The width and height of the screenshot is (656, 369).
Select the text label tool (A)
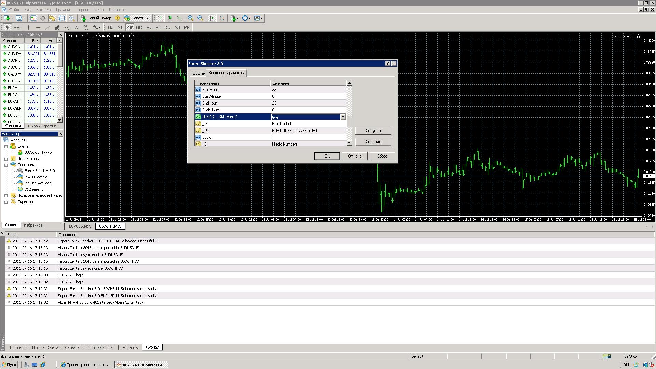tap(76, 27)
